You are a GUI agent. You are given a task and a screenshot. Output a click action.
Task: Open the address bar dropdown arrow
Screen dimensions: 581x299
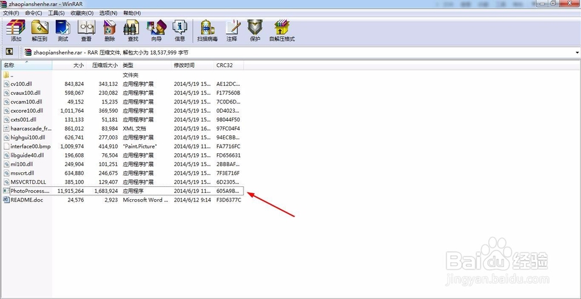click(578, 53)
